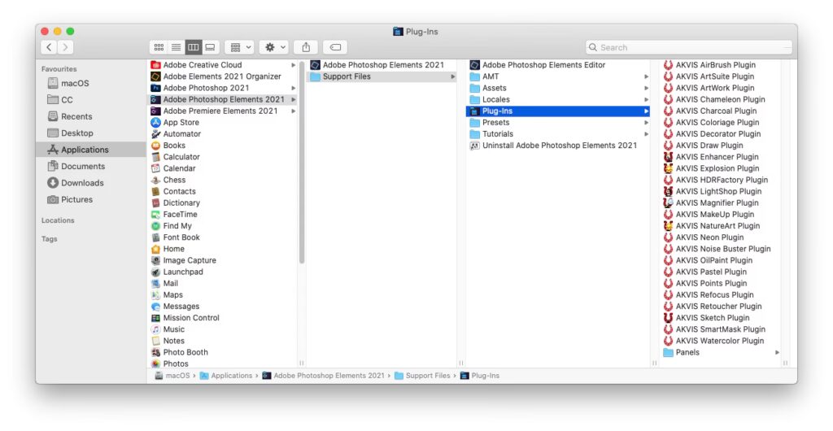The width and height of the screenshot is (833, 431).
Task: Click Applications in the bottom path bar
Action: 231,376
